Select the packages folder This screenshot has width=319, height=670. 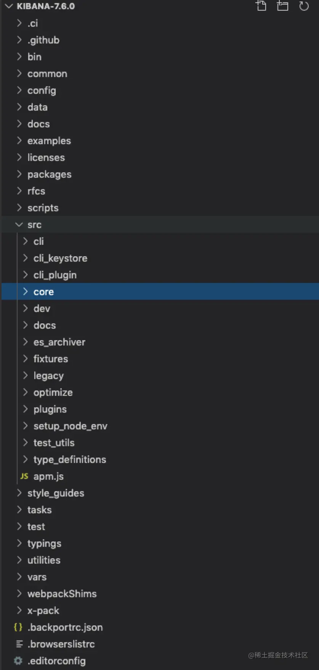coord(49,174)
